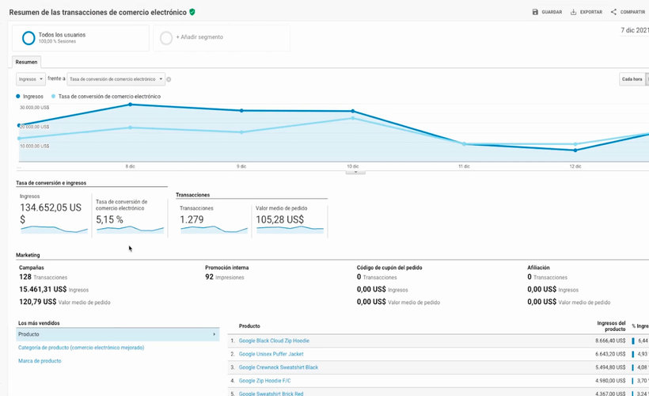Click the Transacciones sparkline under 1.279
Image resolution: width=649 pixels, height=396 pixels.
coord(214,230)
